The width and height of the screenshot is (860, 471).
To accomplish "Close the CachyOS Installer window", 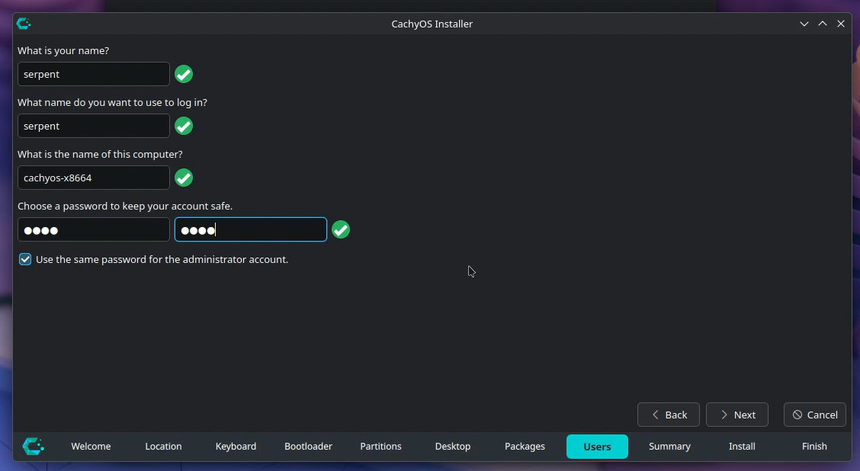I will tap(841, 24).
